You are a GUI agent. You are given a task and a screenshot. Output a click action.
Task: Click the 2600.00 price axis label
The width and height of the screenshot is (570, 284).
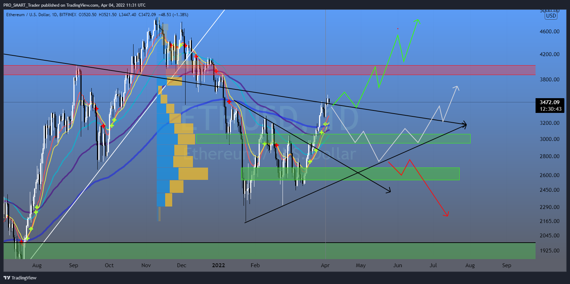550,175
